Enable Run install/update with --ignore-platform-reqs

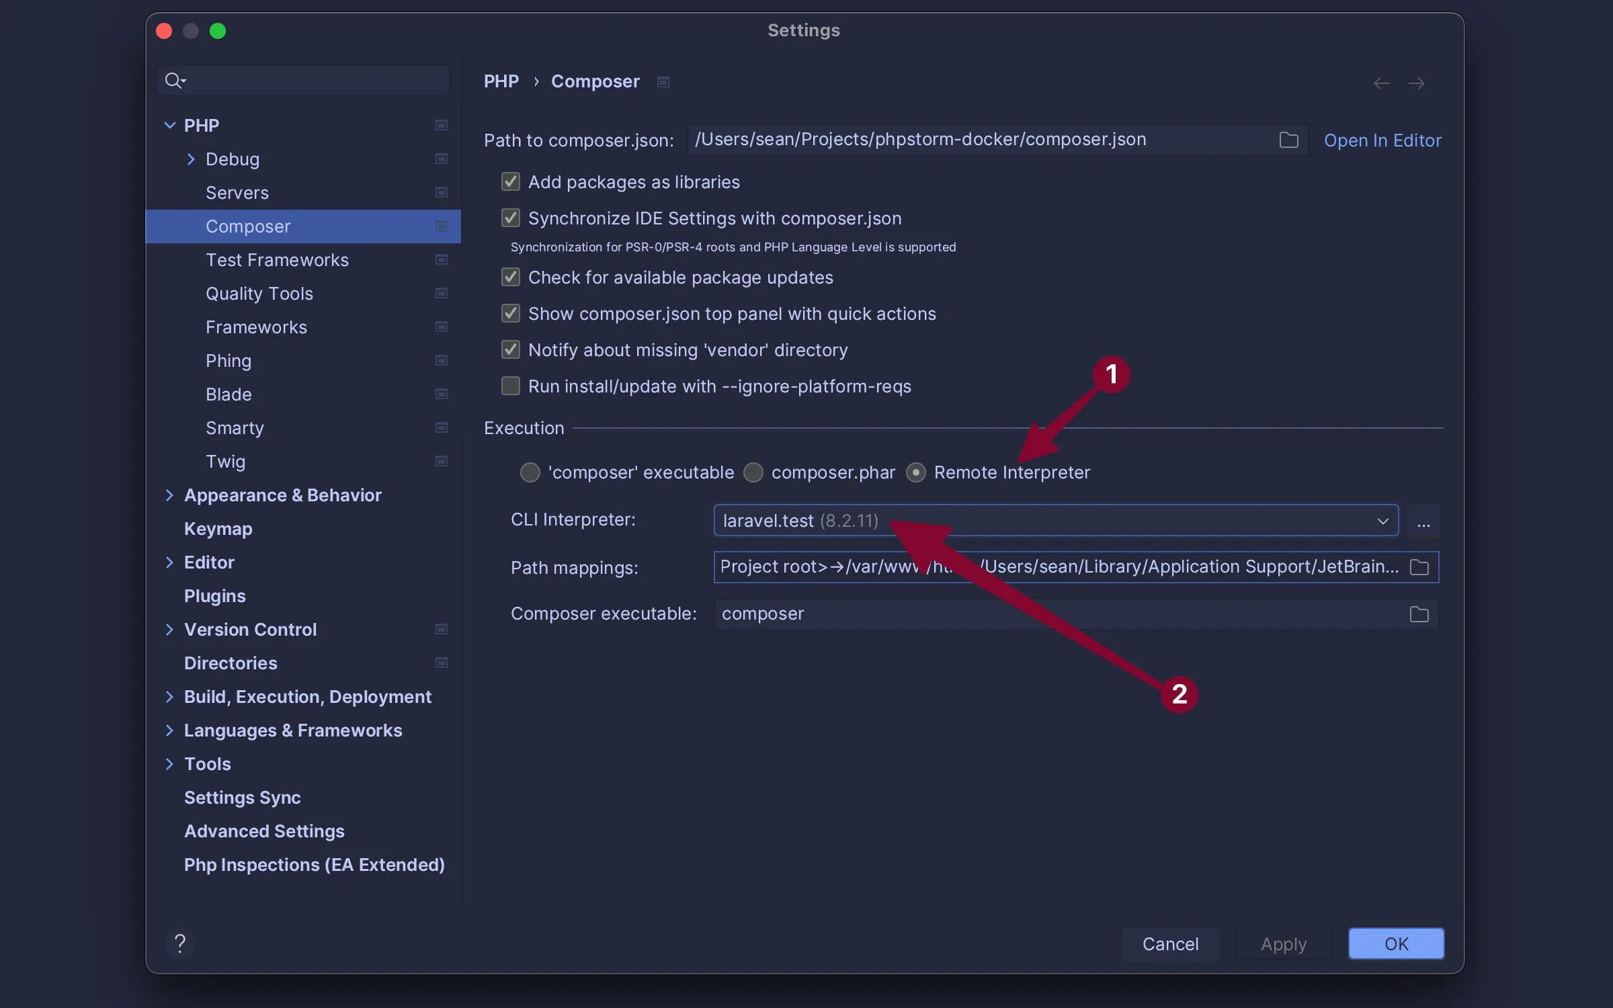511,386
